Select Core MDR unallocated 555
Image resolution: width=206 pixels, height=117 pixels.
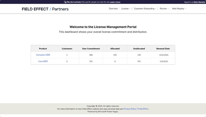(x=139, y=61)
